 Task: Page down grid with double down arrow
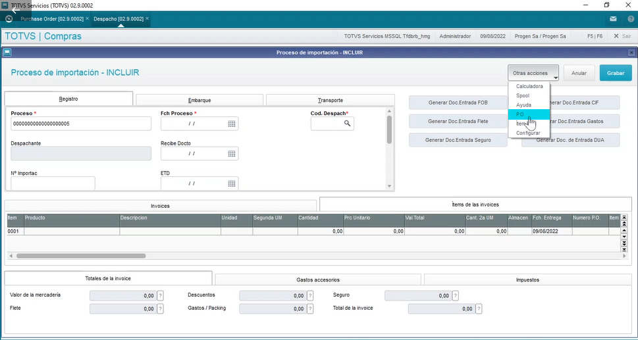click(x=624, y=243)
